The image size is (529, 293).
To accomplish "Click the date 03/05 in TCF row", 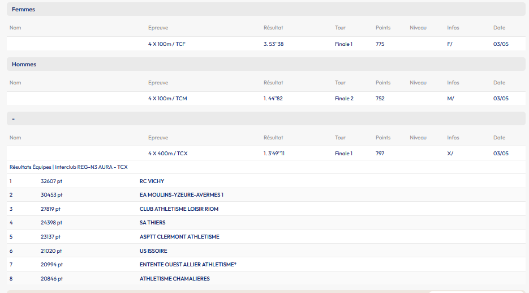I will pyautogui.click(x=501, y=44).
